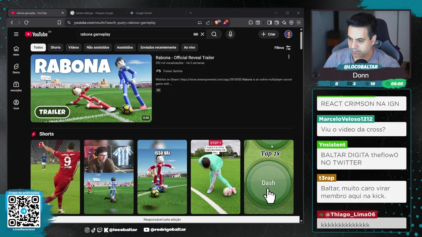Open the browser hamburger menu
Image resolution: width=422 pixels, height=237 pixels.
[298, 22]
